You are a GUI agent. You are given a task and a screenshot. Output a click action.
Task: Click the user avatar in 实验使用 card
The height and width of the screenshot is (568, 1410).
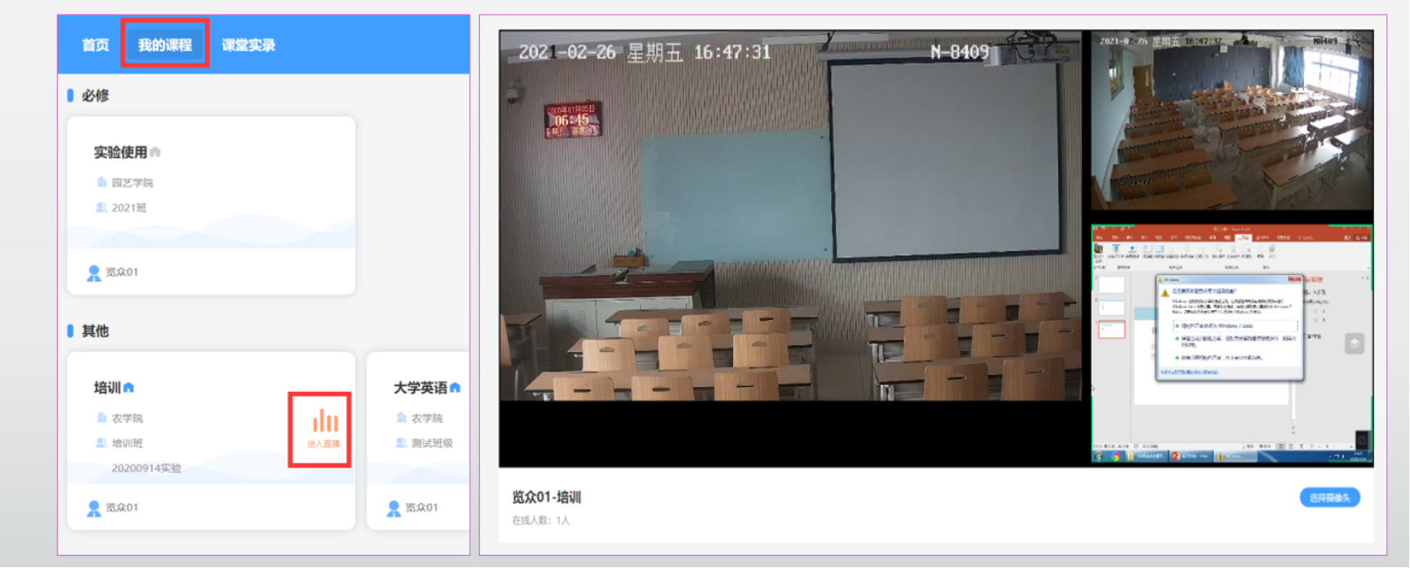coord(94,273)
